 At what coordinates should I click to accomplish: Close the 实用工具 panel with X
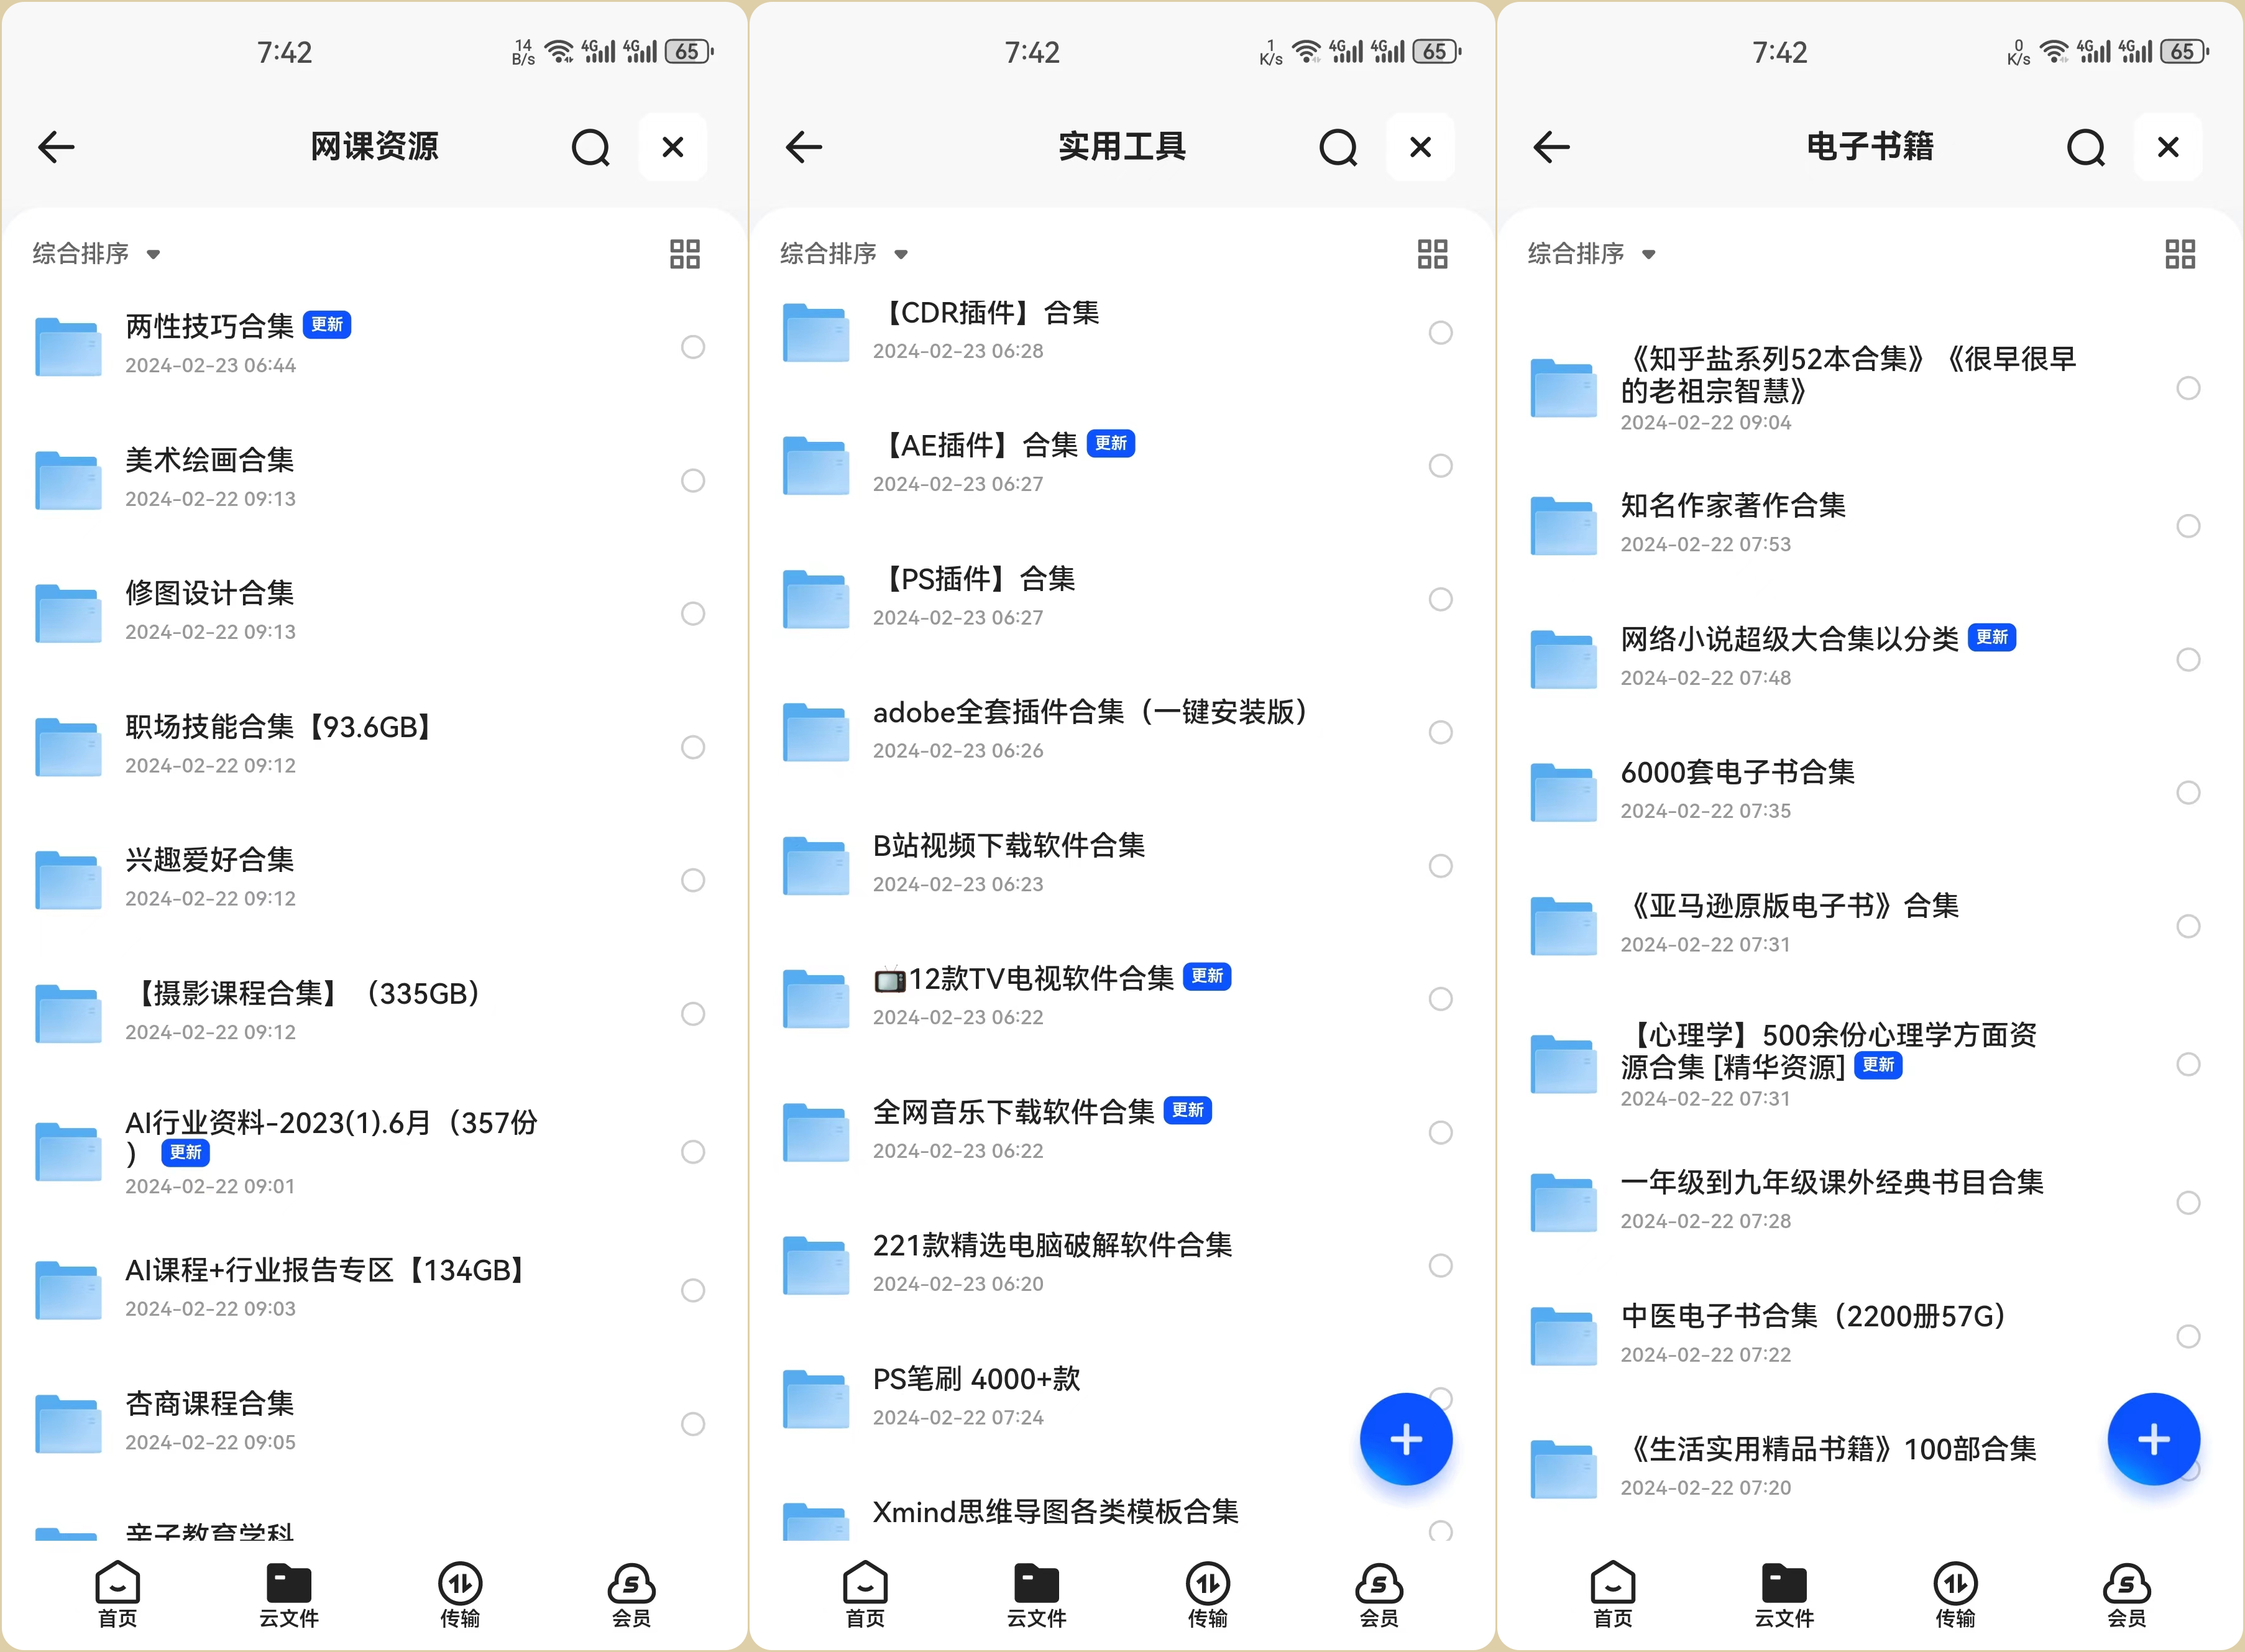click(x=1420, y=147)
